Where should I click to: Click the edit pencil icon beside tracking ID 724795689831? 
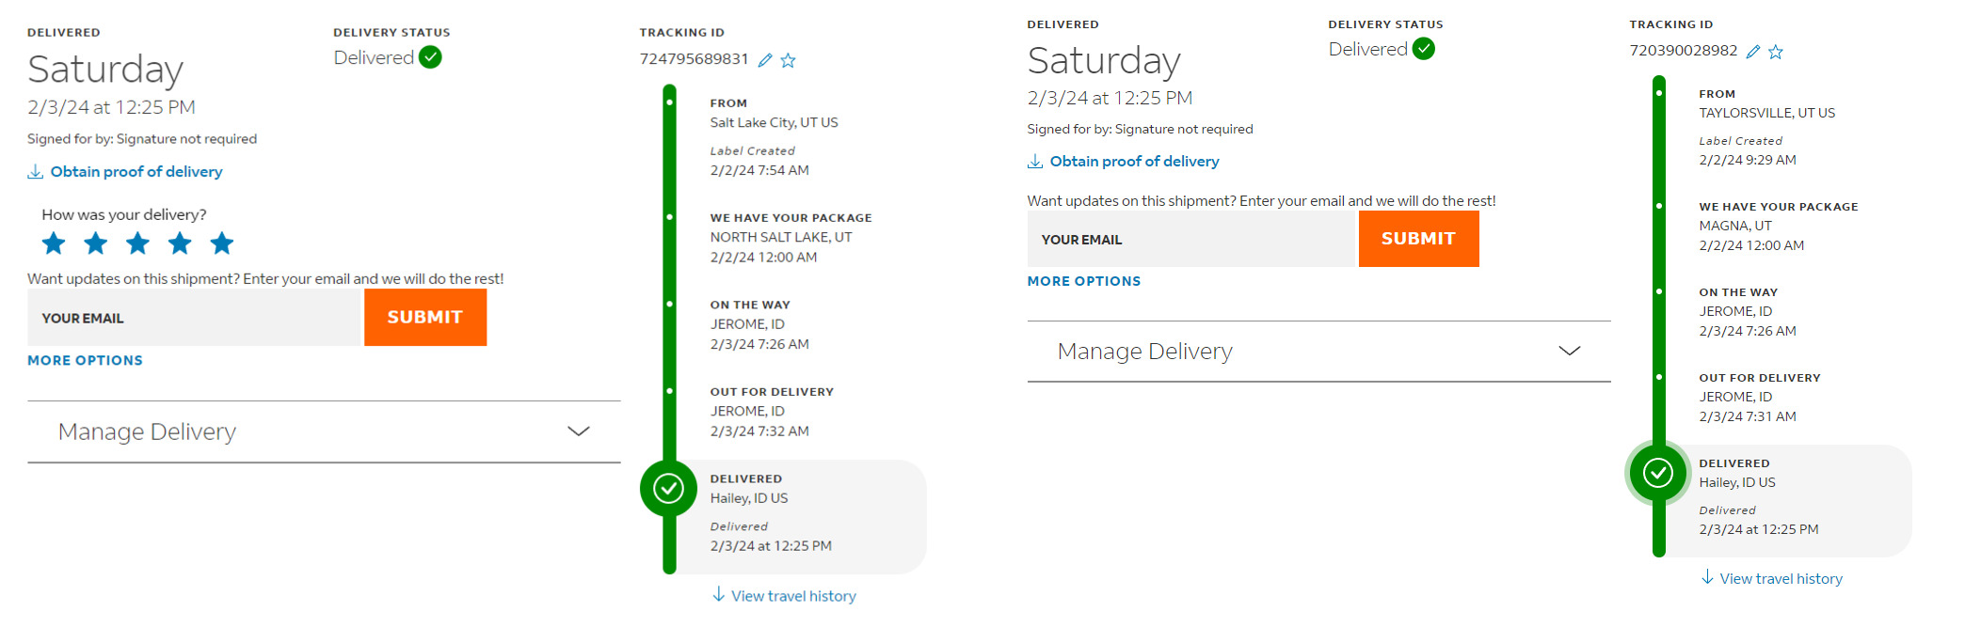pyautogui.click(x=765, y=60)
